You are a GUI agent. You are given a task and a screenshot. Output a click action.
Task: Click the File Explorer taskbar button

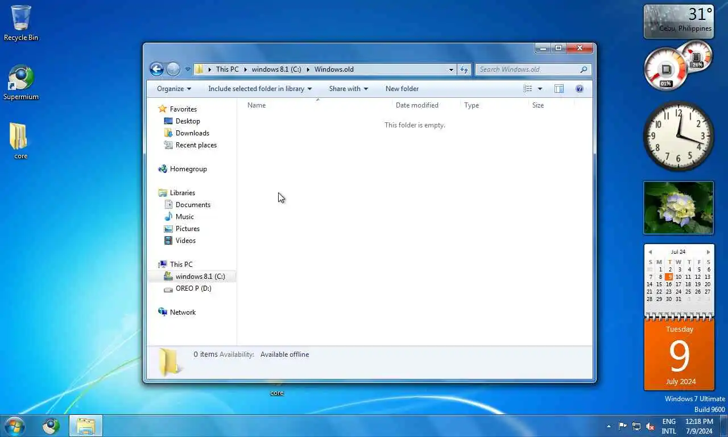pos(86,426)
